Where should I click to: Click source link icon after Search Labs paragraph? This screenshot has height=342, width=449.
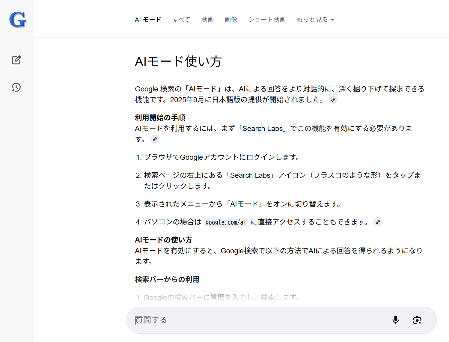[155, 139]
